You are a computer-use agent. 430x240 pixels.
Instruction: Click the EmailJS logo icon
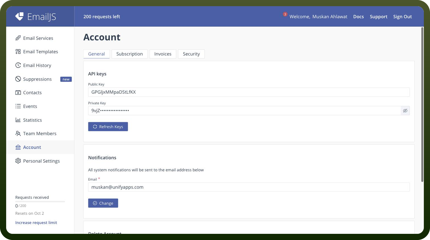click(19, 17)
